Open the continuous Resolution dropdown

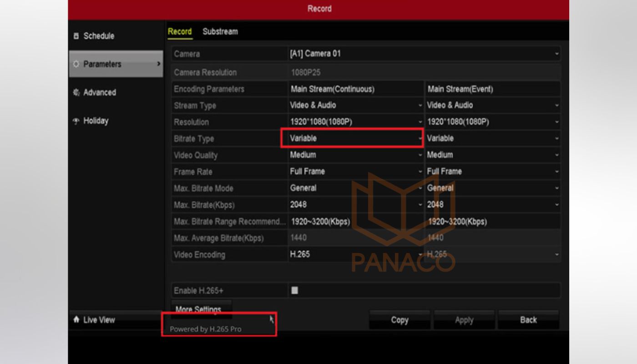(355, 122)
